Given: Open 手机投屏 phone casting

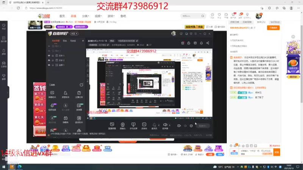Looking at the screenshot, I should point(133,126).
